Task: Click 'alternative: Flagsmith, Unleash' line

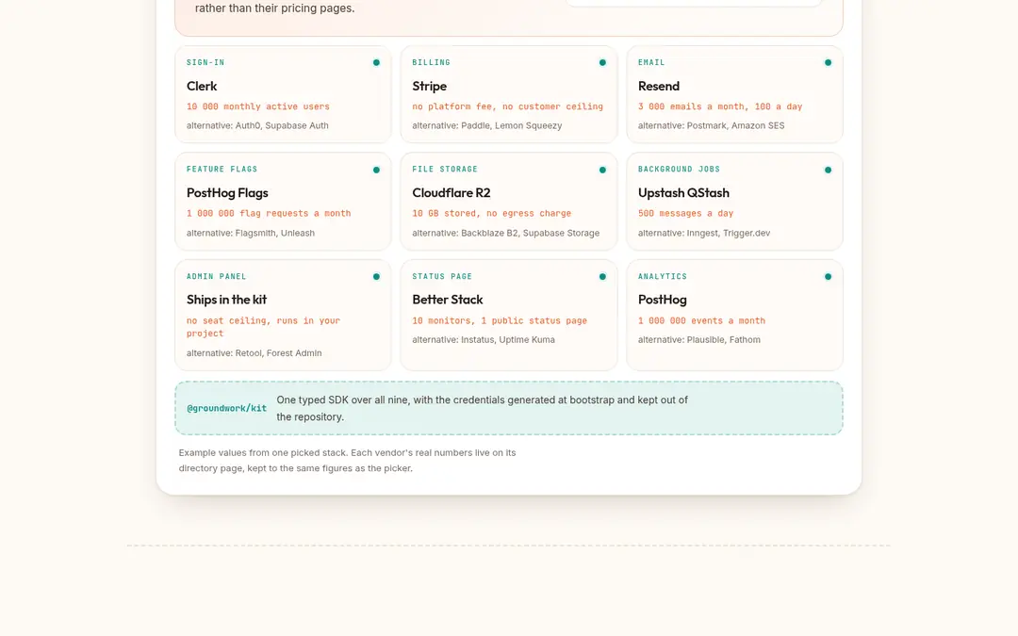Action: coord(251,233)
